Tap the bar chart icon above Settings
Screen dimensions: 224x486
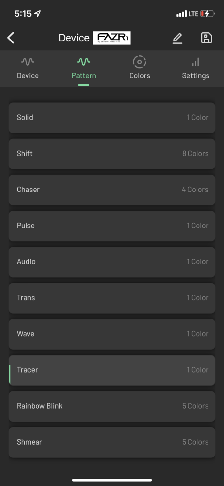pyautogui.click(x=196, y=62)
